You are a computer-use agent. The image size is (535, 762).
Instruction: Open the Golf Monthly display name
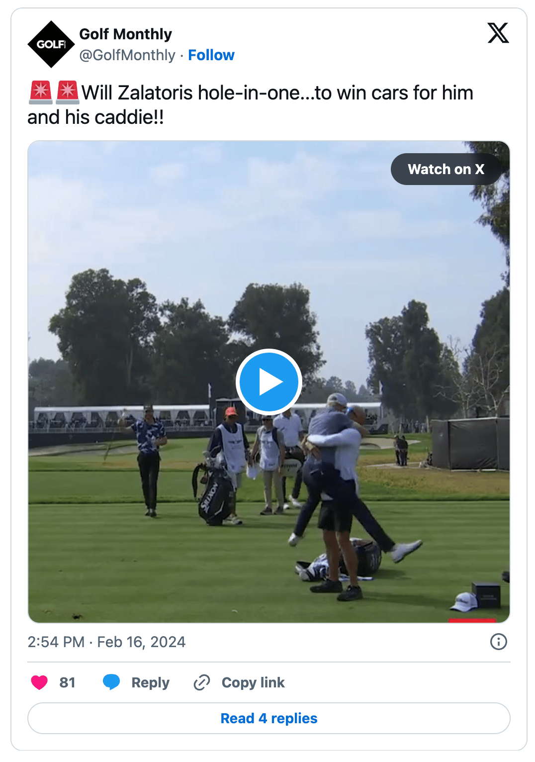pos(126,34)
